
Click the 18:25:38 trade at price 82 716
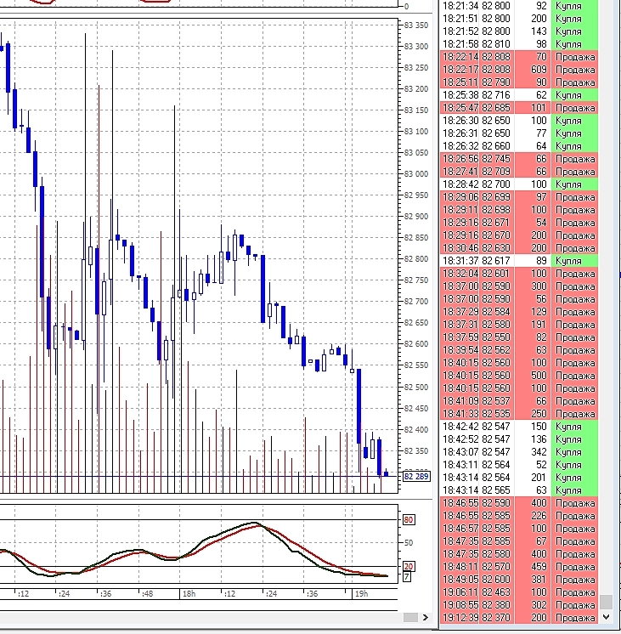click(x=520, y=95)
